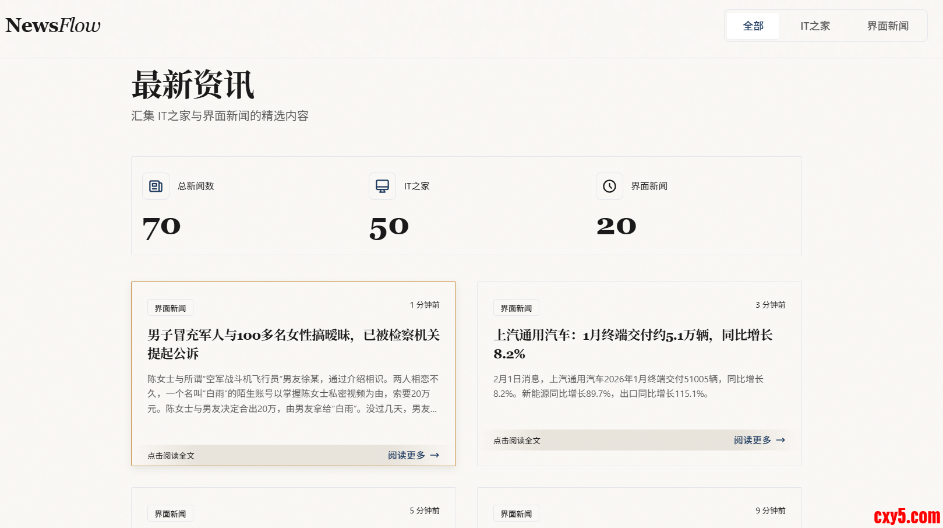
Task: Click 点击阅读全文 in the first card footer
Action: tap(171, 456)
